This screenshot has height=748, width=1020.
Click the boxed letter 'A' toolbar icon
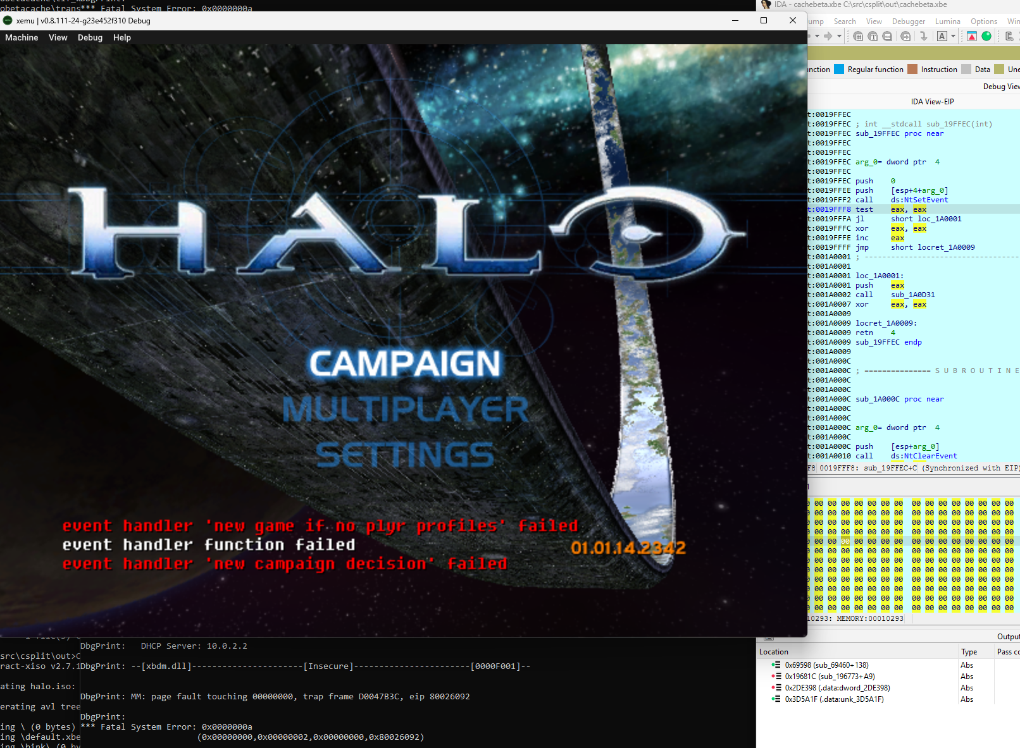pos(942,37)
